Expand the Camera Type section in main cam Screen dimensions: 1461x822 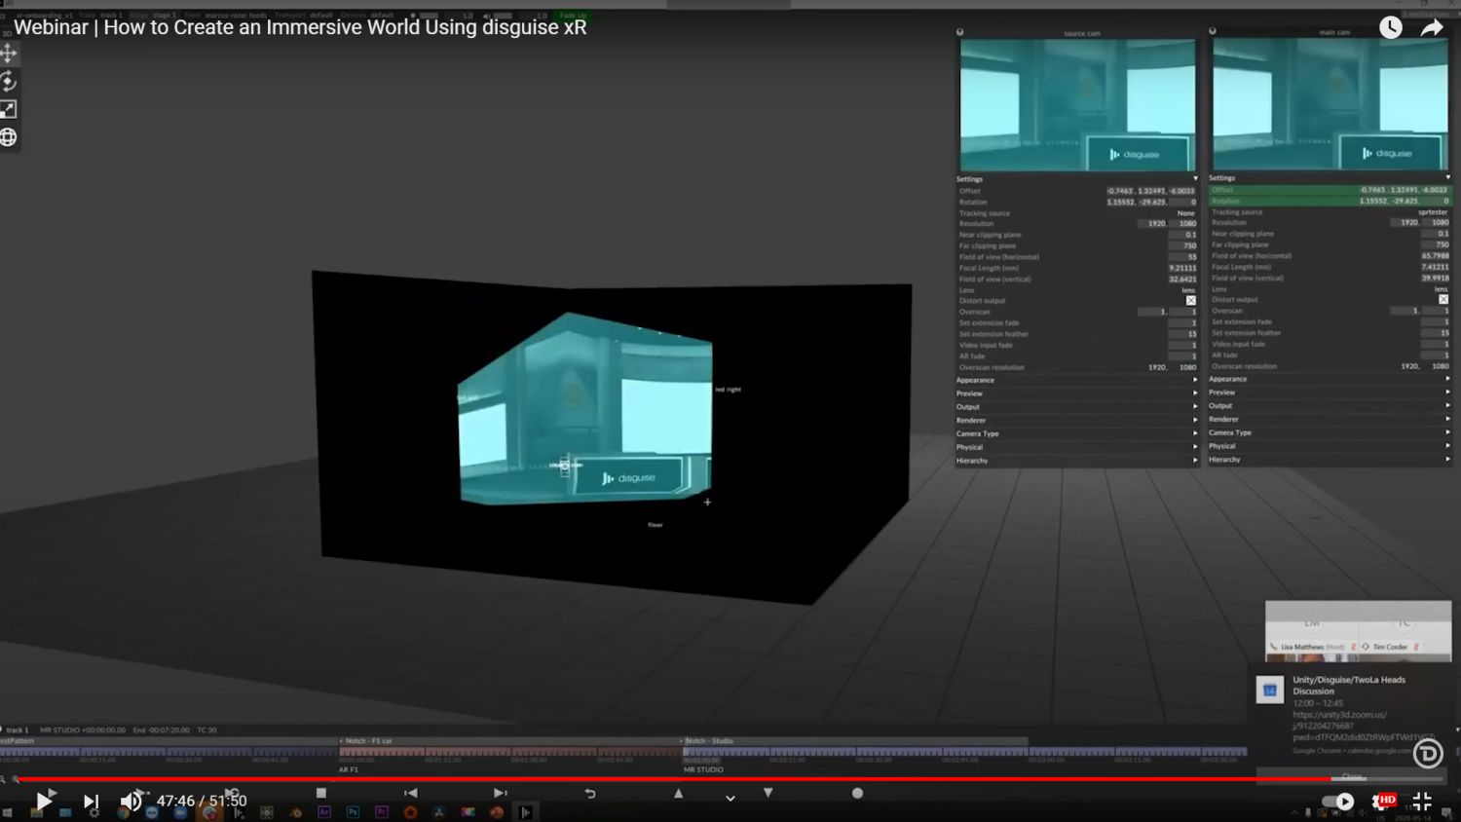pyautogui.click(x=1330, y=432)
